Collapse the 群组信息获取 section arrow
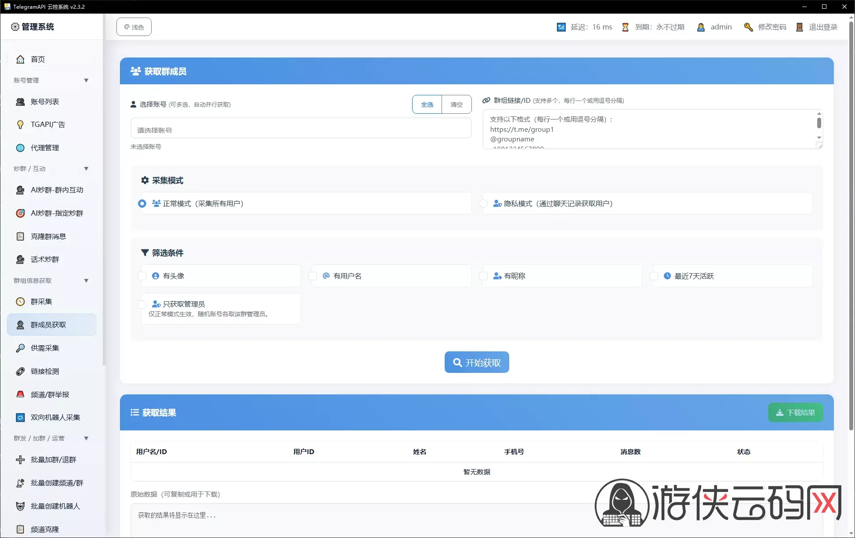Image resolution: width=855 pixels, height=538 pixels. 86,281
